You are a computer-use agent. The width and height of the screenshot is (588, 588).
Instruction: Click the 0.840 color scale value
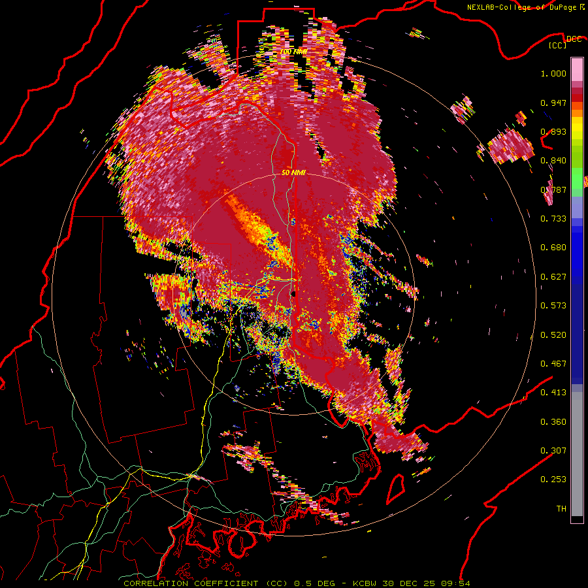point(553,161)
